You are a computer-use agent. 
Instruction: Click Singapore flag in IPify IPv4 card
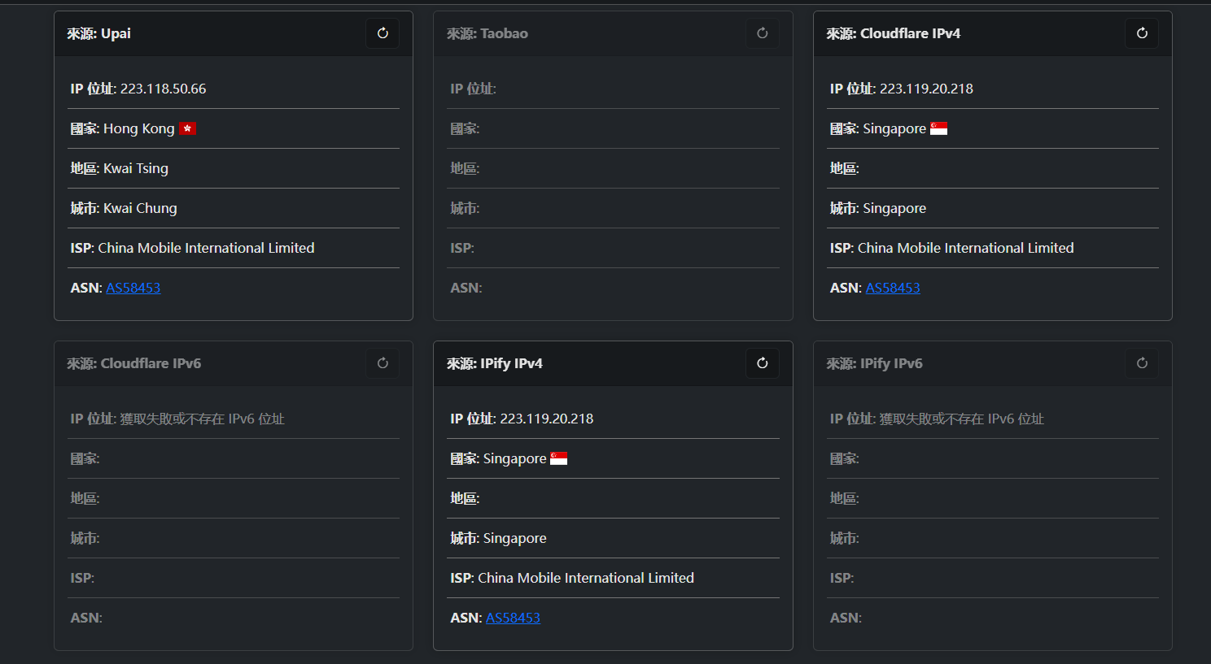point(558,458)
